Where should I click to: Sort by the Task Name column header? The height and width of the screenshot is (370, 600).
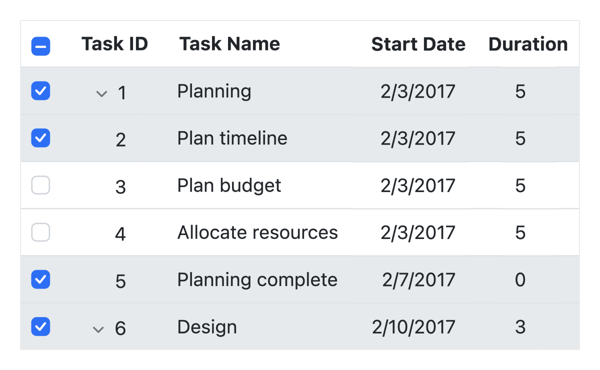229,44
